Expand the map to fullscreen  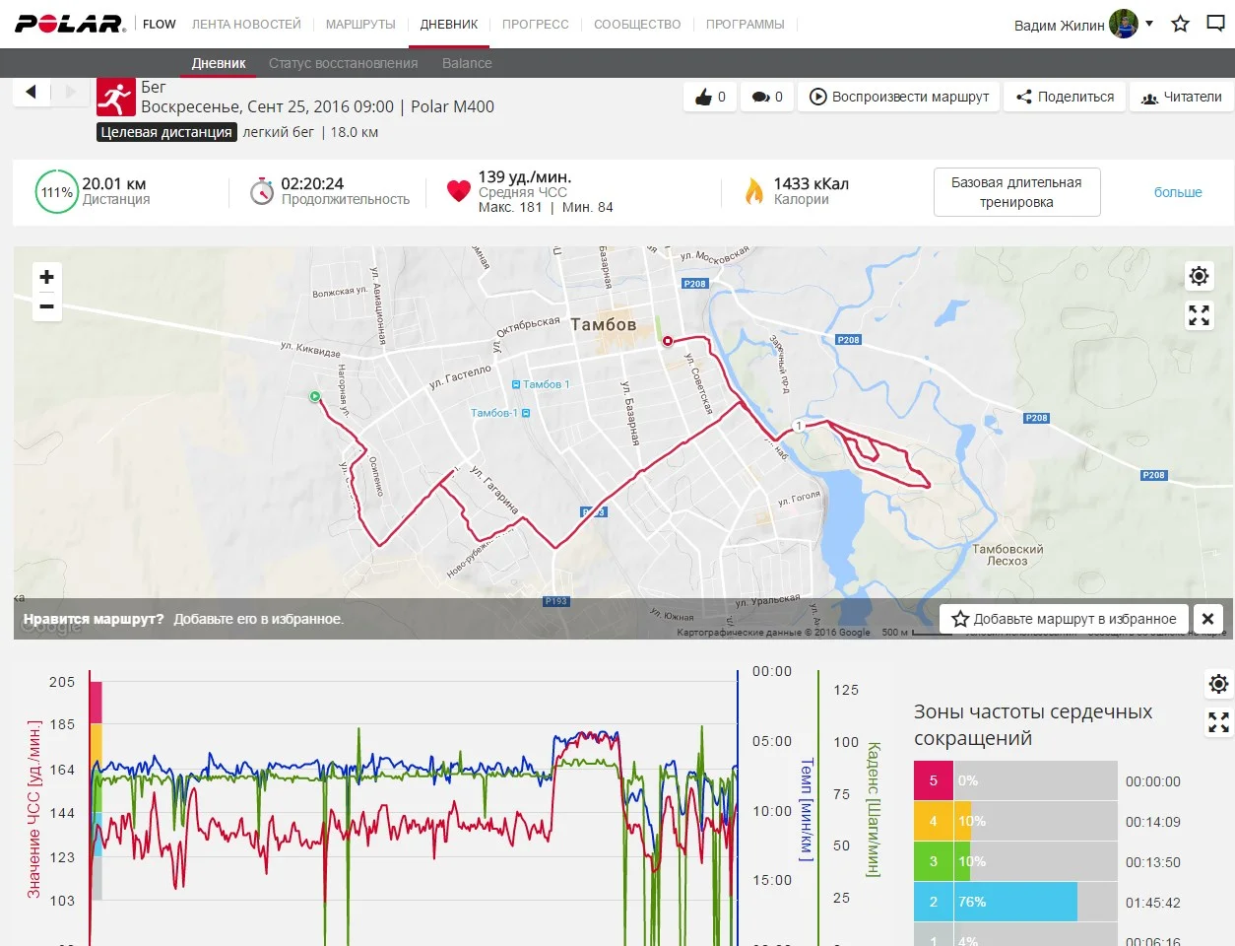click(1199, 315)
